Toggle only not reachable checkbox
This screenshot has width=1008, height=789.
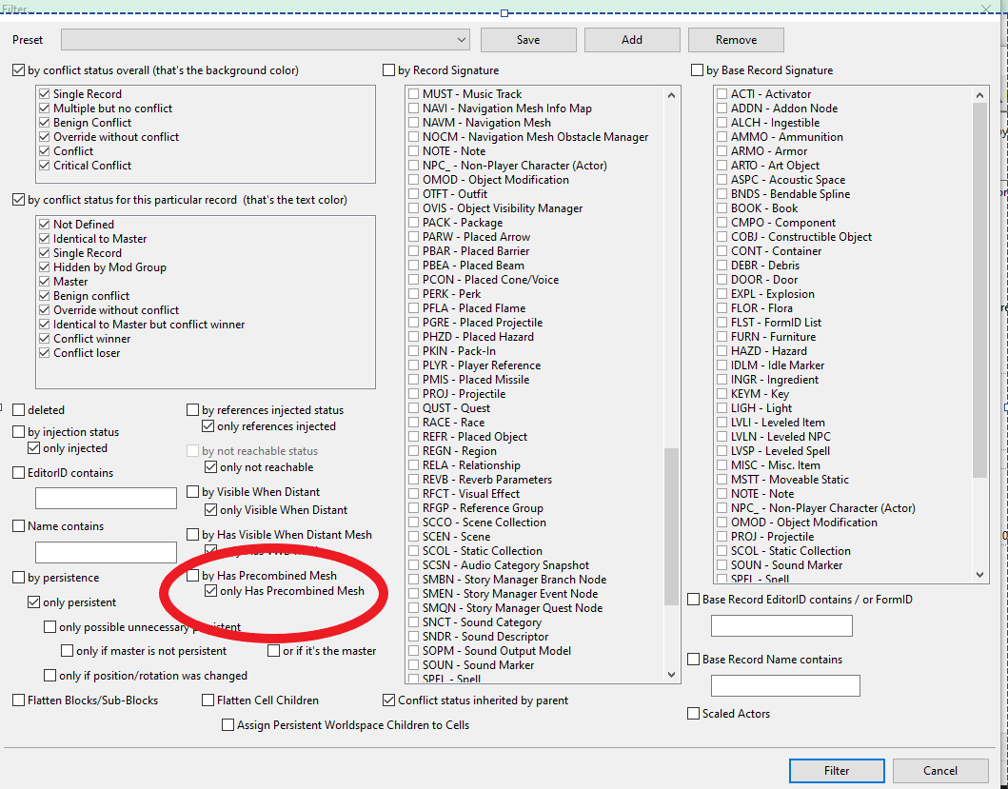coord(211,467)
